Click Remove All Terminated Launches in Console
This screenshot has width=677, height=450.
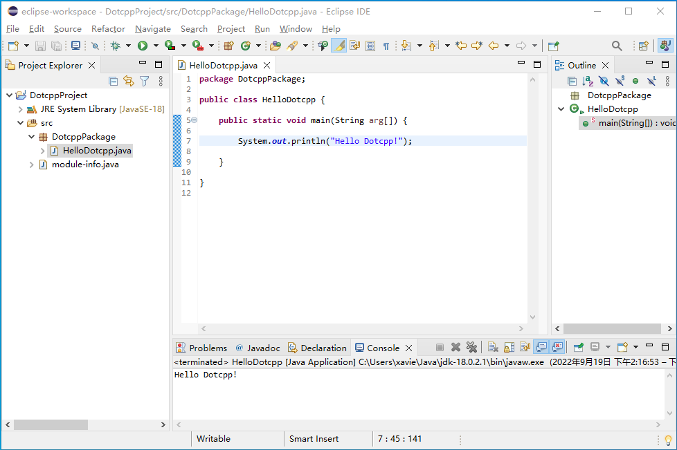tap(471, 347)
